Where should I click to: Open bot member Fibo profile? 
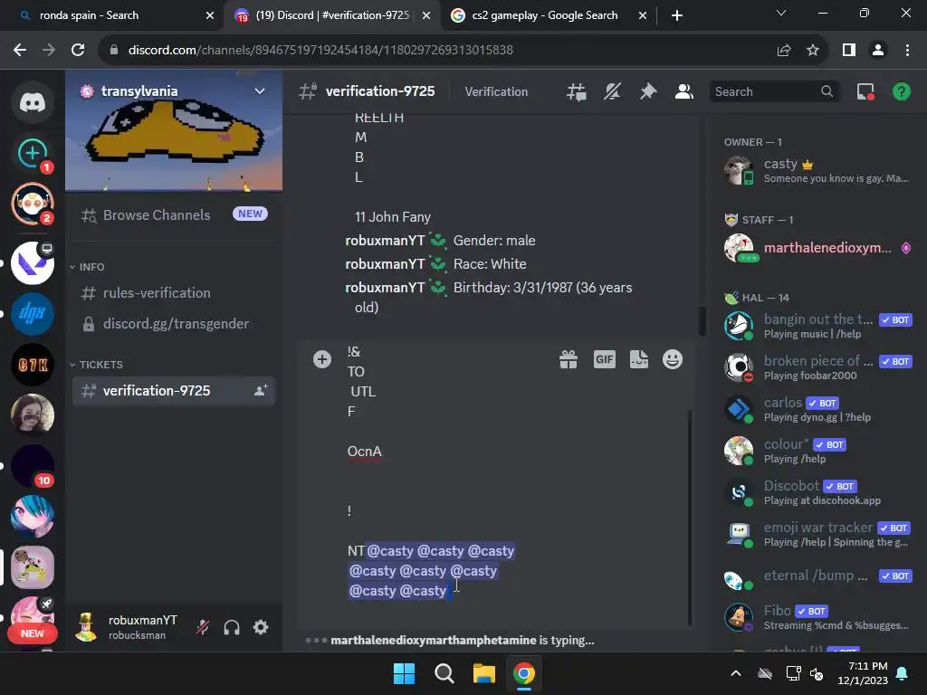(x=817, y=617)
